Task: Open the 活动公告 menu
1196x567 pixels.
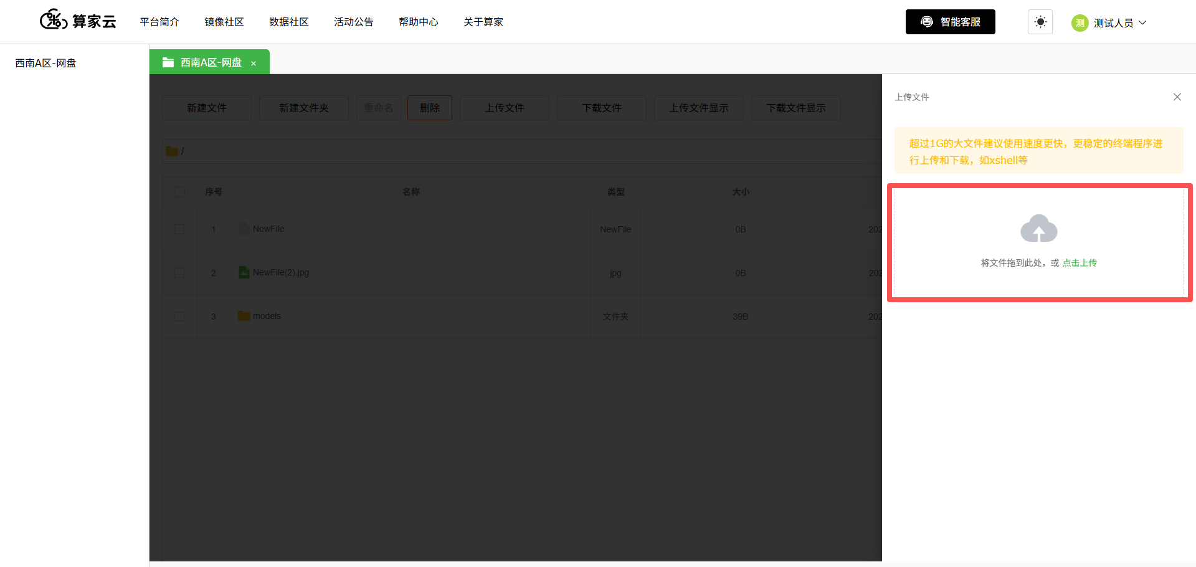Action: (x=354, y=22)
